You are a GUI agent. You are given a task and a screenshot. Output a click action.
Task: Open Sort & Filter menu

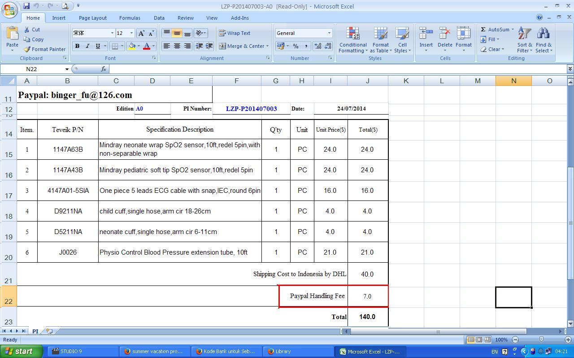click(x=525, y=40)
